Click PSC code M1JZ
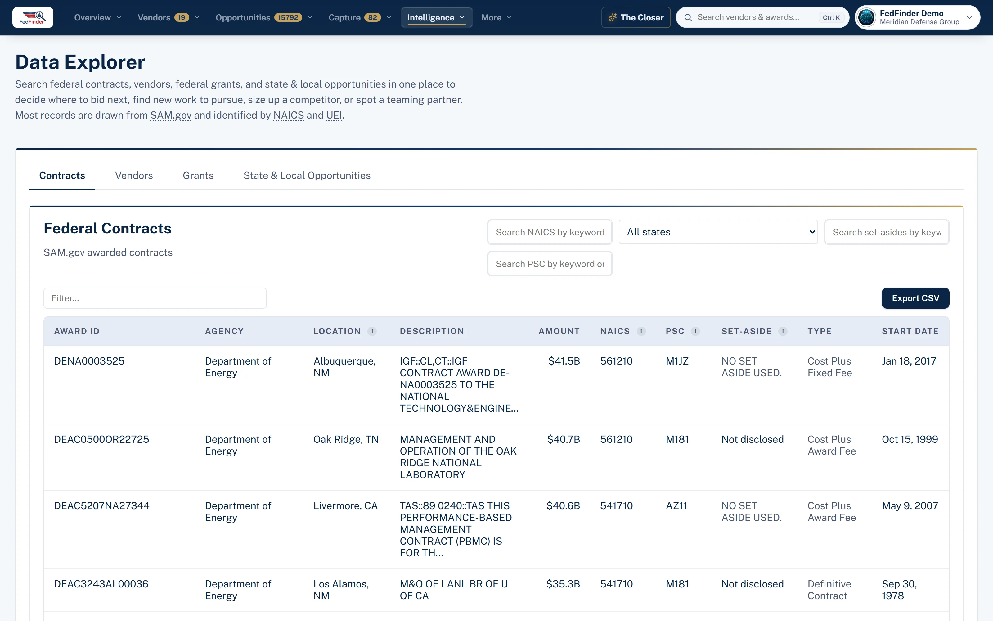 [x=677, y=361]
